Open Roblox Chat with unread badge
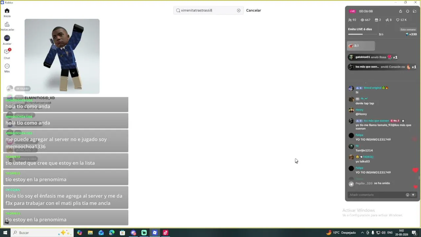This screenshot has width=421, height=237. [7, 54]
